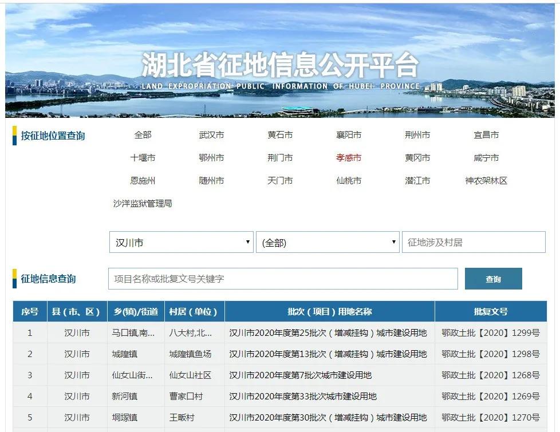The image size is (560, 432).
Task: Click the 批复文号 column header
Action: point(491,311)
